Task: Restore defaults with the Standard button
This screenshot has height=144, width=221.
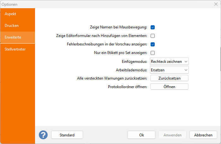Action: [x=67, y=135]
